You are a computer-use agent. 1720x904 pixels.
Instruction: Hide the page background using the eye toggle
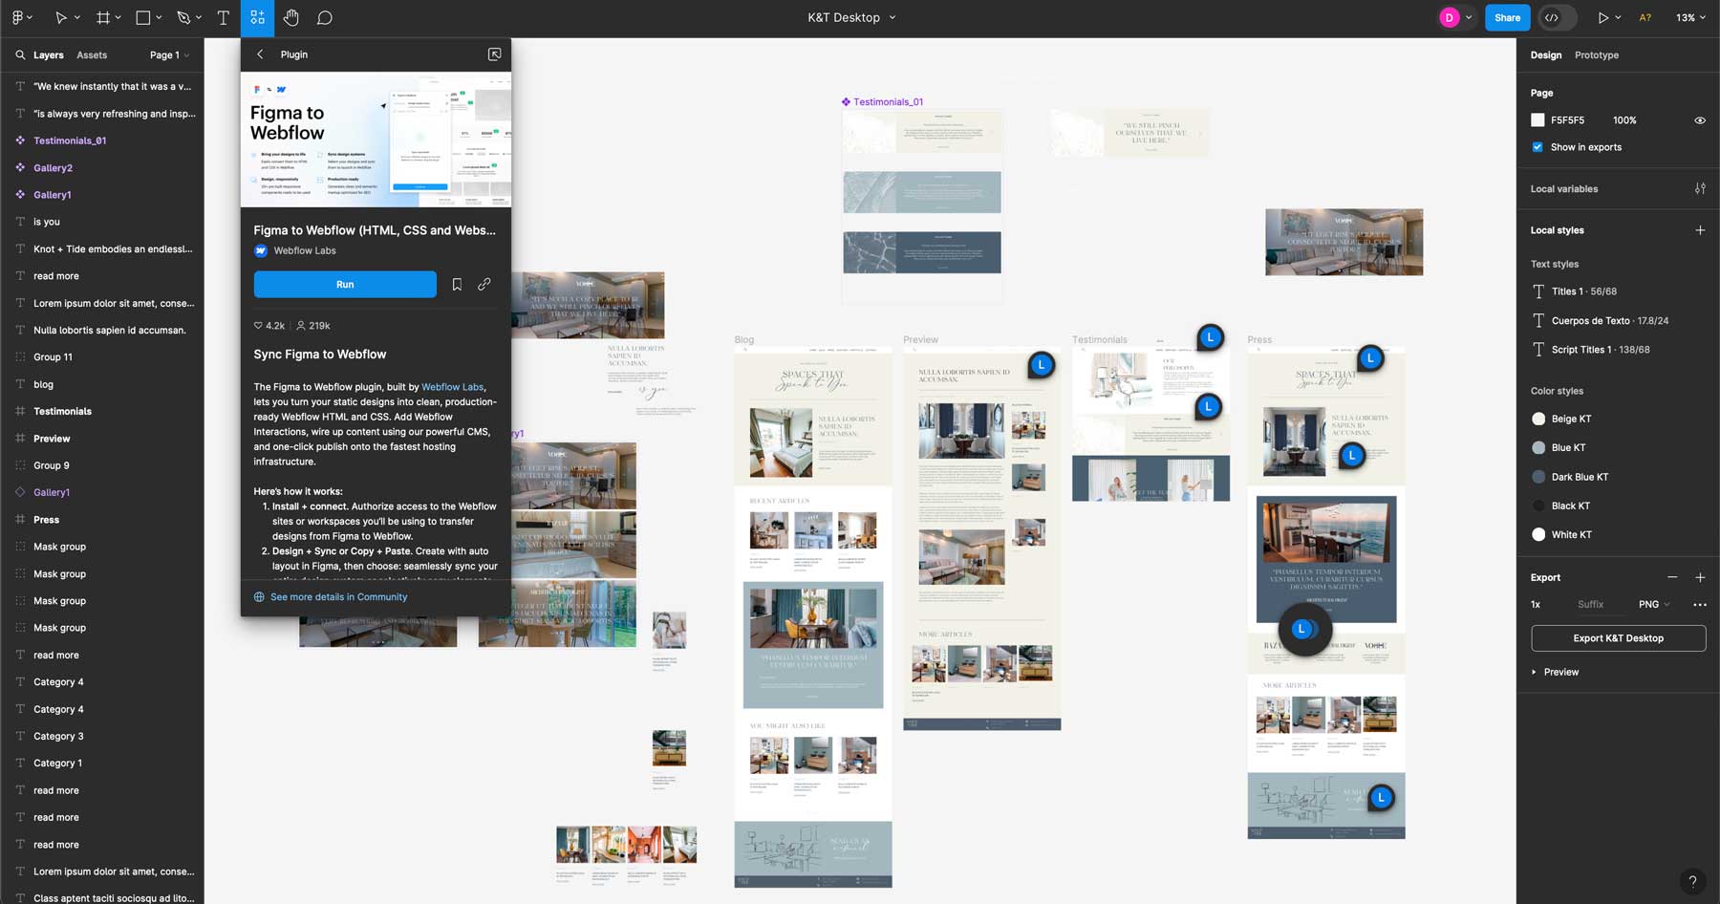[1700, 119]
